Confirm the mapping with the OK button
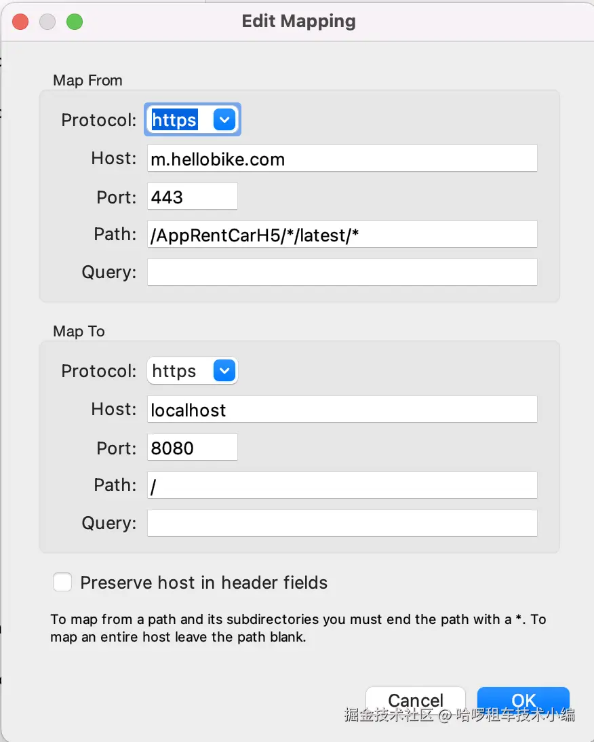 tap(523, 701)
